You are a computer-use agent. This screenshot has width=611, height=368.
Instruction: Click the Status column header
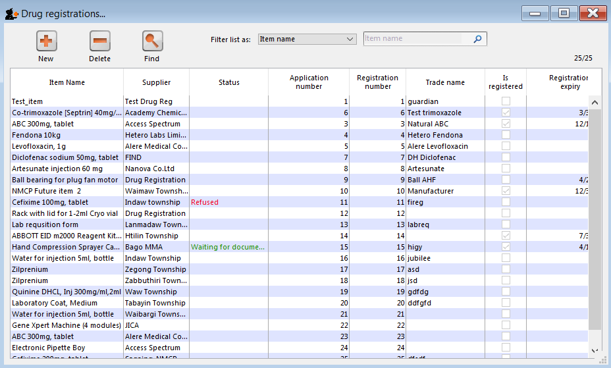pos(228,82)
